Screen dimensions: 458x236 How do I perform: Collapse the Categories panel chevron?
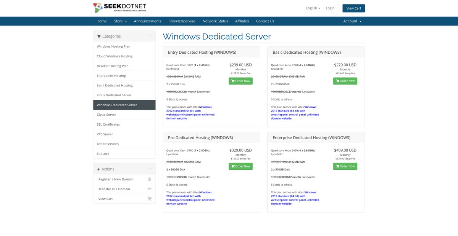[150, 36]
